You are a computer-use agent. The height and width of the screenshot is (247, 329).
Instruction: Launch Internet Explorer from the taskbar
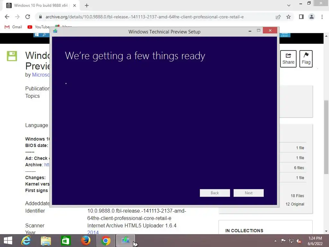[26, 241]
